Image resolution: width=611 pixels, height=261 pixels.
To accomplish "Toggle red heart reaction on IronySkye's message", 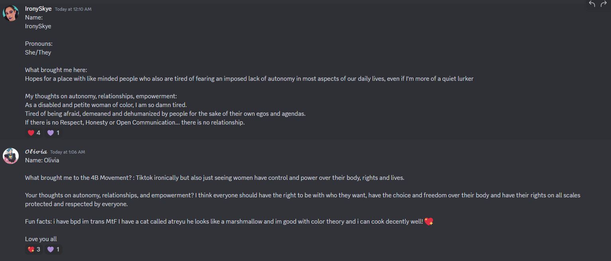I will click(34, 133).
